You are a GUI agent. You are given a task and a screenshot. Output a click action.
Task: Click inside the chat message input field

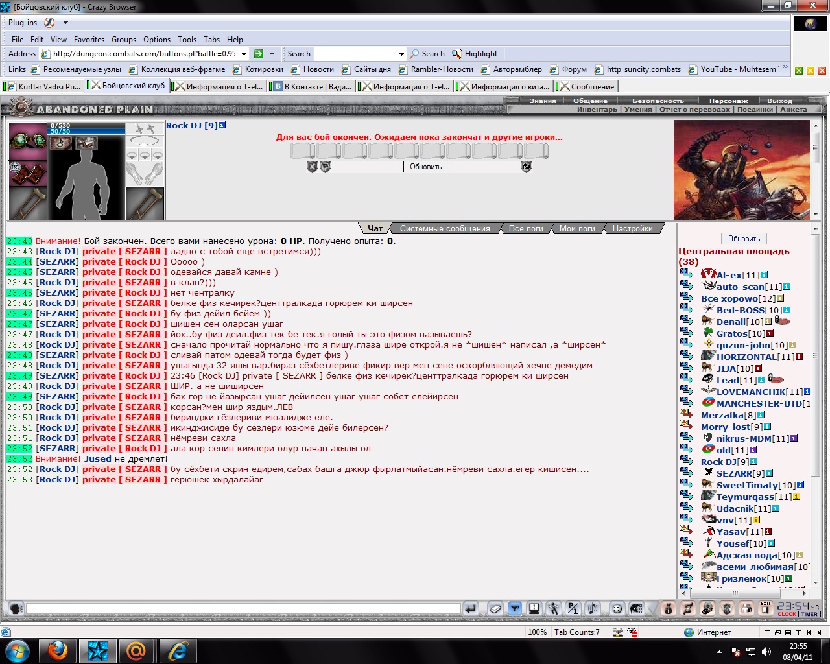(x=243, y=609)
